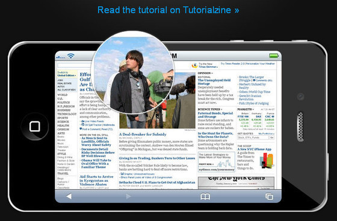Open the ARTS section in the sidebar
337x221 pixels.
click(x=61, y=133)
